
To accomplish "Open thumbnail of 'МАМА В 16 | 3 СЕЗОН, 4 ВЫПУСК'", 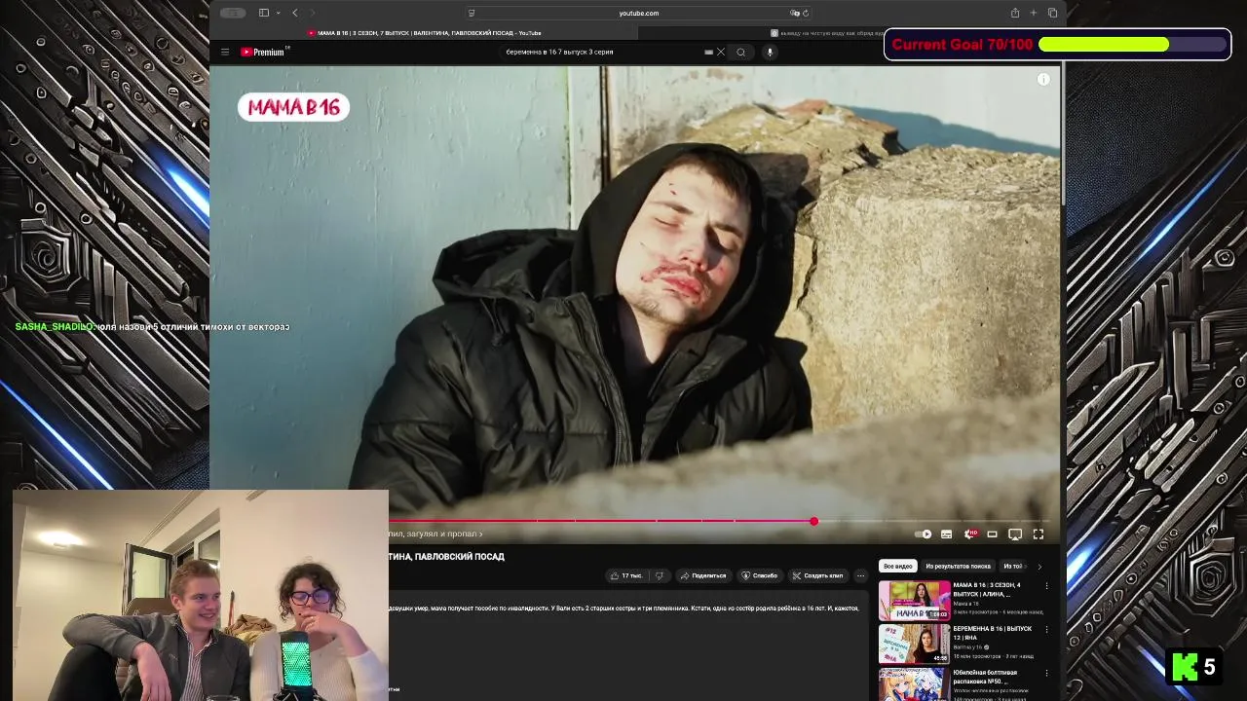I will point(915,601).
